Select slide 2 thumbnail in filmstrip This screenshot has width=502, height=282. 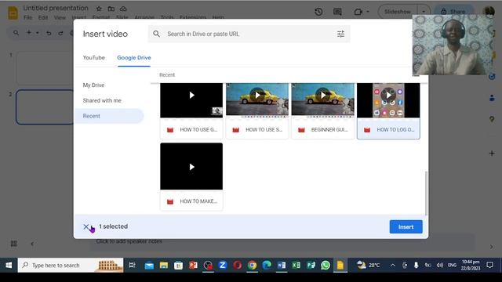(x=45, y=107)
